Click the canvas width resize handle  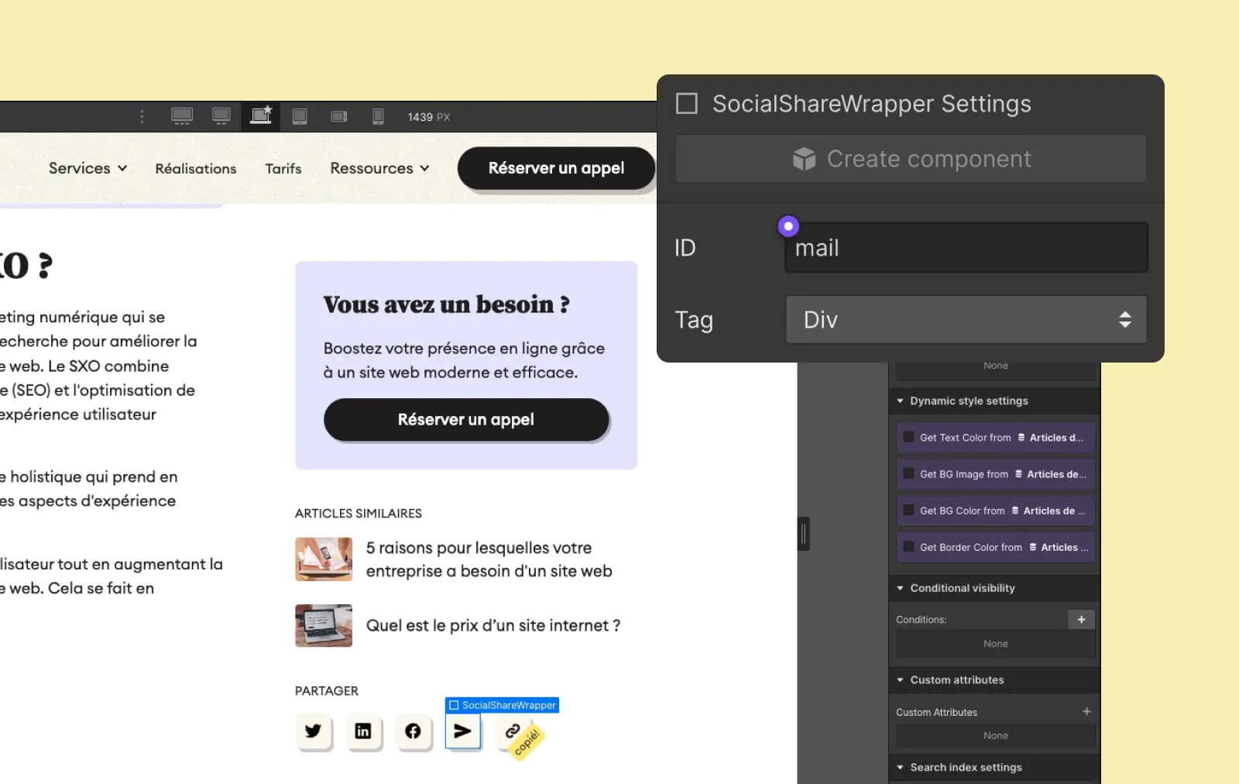(804, 534)
